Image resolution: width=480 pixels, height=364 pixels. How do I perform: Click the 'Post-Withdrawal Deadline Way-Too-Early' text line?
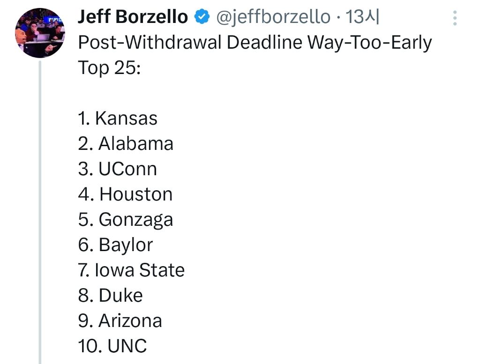[x=255, y=43]
